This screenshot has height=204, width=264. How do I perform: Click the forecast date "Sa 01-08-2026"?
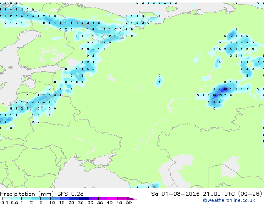click(175, 194)
